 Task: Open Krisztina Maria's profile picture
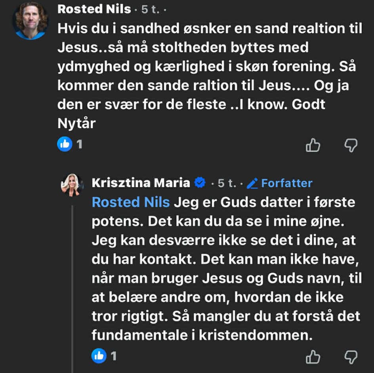(x=72, y=185)
